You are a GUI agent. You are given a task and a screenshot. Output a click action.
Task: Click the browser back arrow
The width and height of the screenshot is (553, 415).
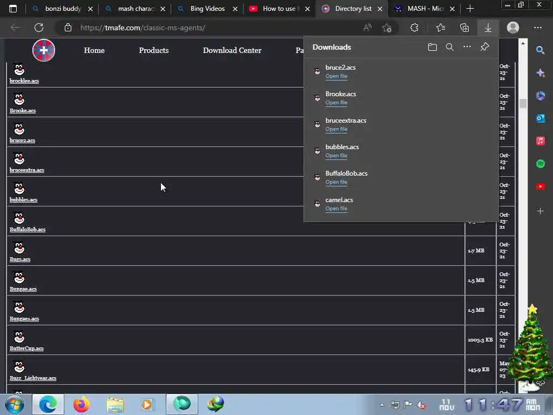[x=15, y=28]
